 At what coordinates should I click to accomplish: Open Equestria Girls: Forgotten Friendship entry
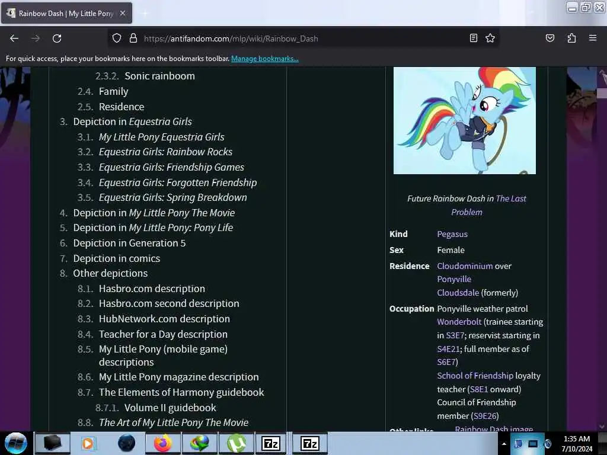click(x=178, y=182)
